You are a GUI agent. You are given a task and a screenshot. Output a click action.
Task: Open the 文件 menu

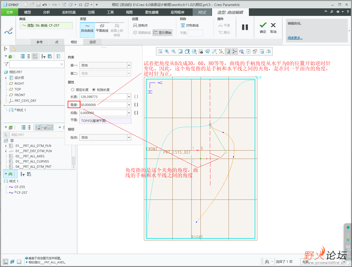(10, 12)
